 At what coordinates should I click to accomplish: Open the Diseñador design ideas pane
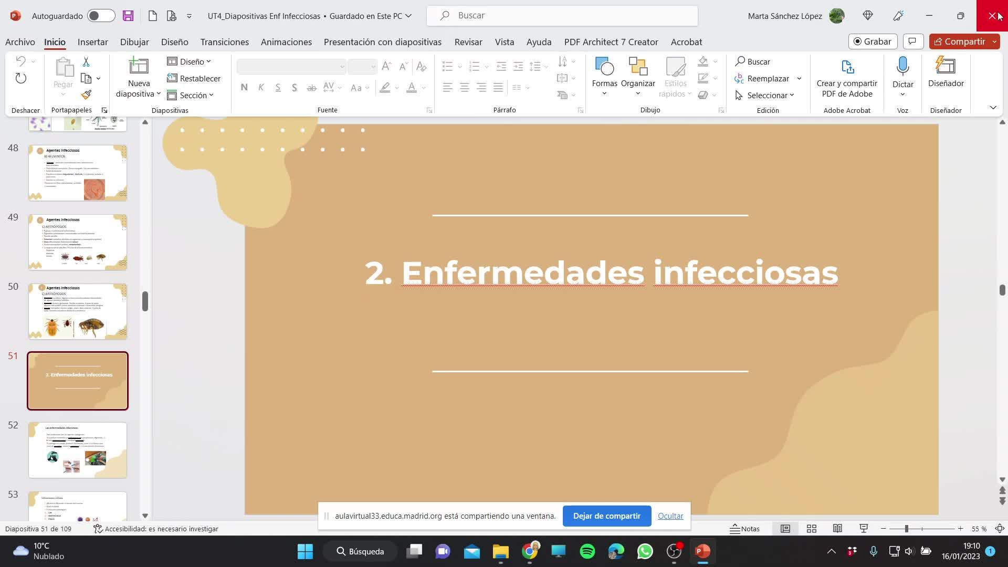(946, 73)
